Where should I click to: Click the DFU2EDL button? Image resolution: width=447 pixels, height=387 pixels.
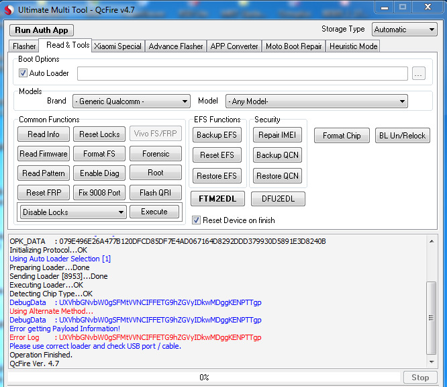pyautogui.click(x=278, y=198)
